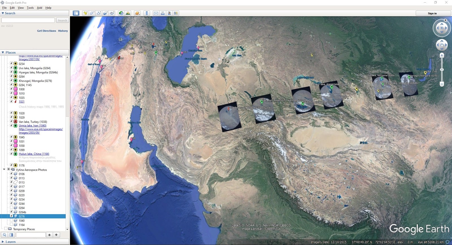Enable the 1040 overlay checkbox
This screenshot has width=452, height=245.
point(11,220)
